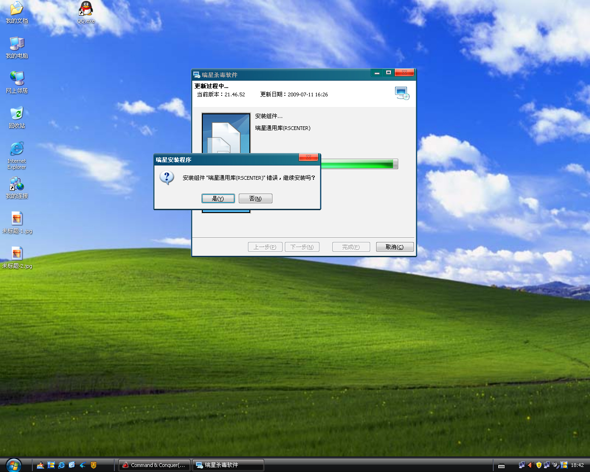Launch QQ penguin from quick launch
Image resolution: width=590 pixels, height=472 pixels.
point(41,465)
